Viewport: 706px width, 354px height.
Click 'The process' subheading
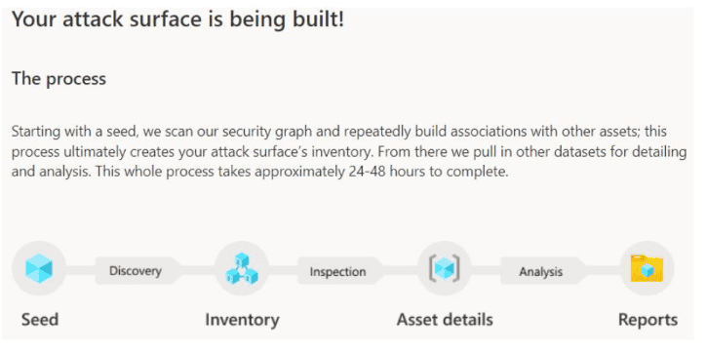click(x=59, y=79)
